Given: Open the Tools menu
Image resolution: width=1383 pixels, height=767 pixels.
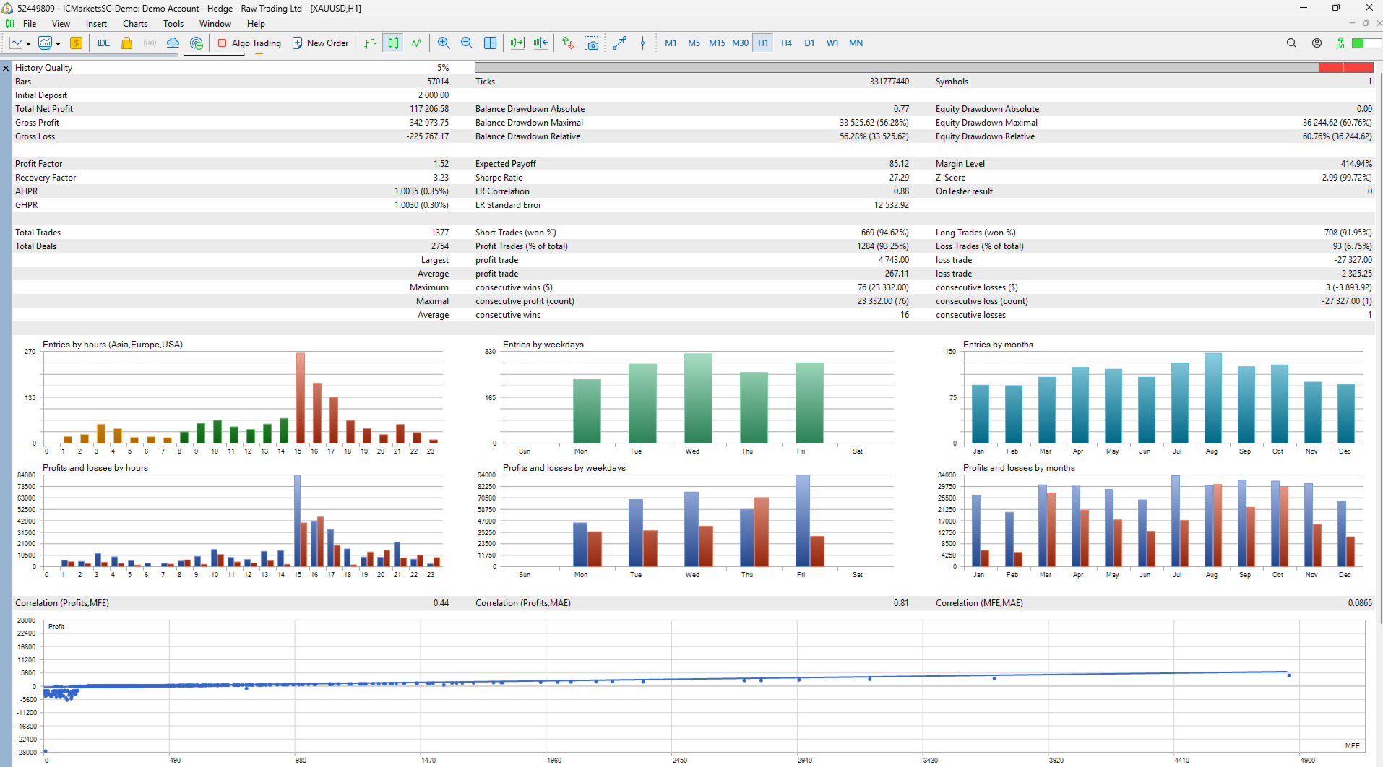Looking at the screenshot, I should [173, 24].
